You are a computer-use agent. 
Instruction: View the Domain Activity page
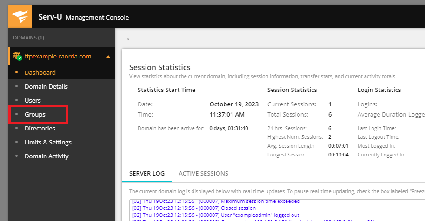click(x=46, y=156)
